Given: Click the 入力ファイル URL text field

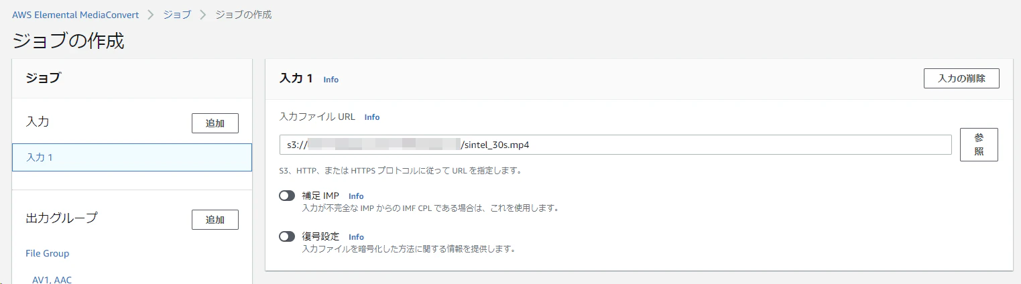Looking at the screenshot, I should pos(615,145).
